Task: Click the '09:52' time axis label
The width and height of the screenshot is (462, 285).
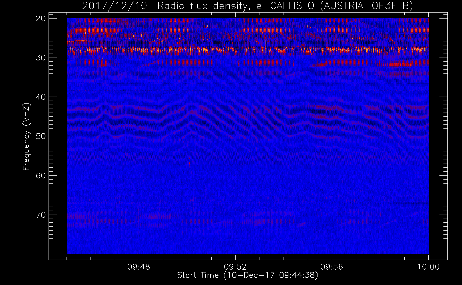Action: 235,267
